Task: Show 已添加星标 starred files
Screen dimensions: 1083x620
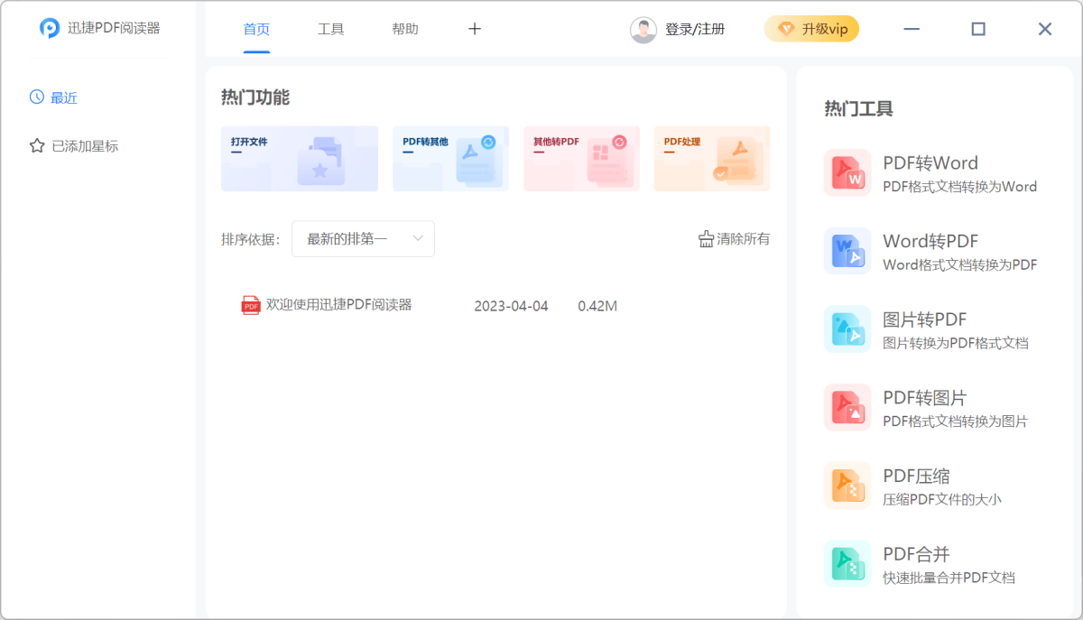Action: tap(84, 146)
